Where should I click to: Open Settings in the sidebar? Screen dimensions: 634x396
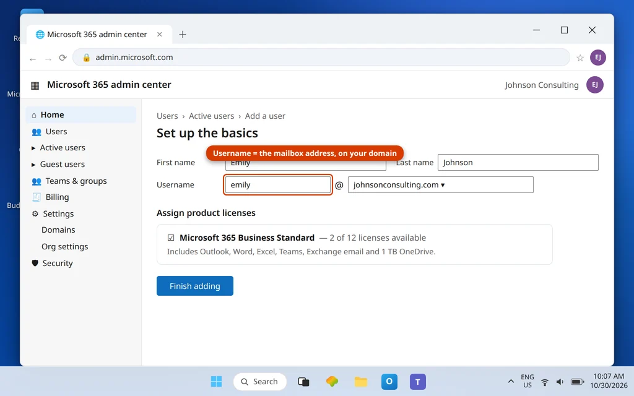58,213
